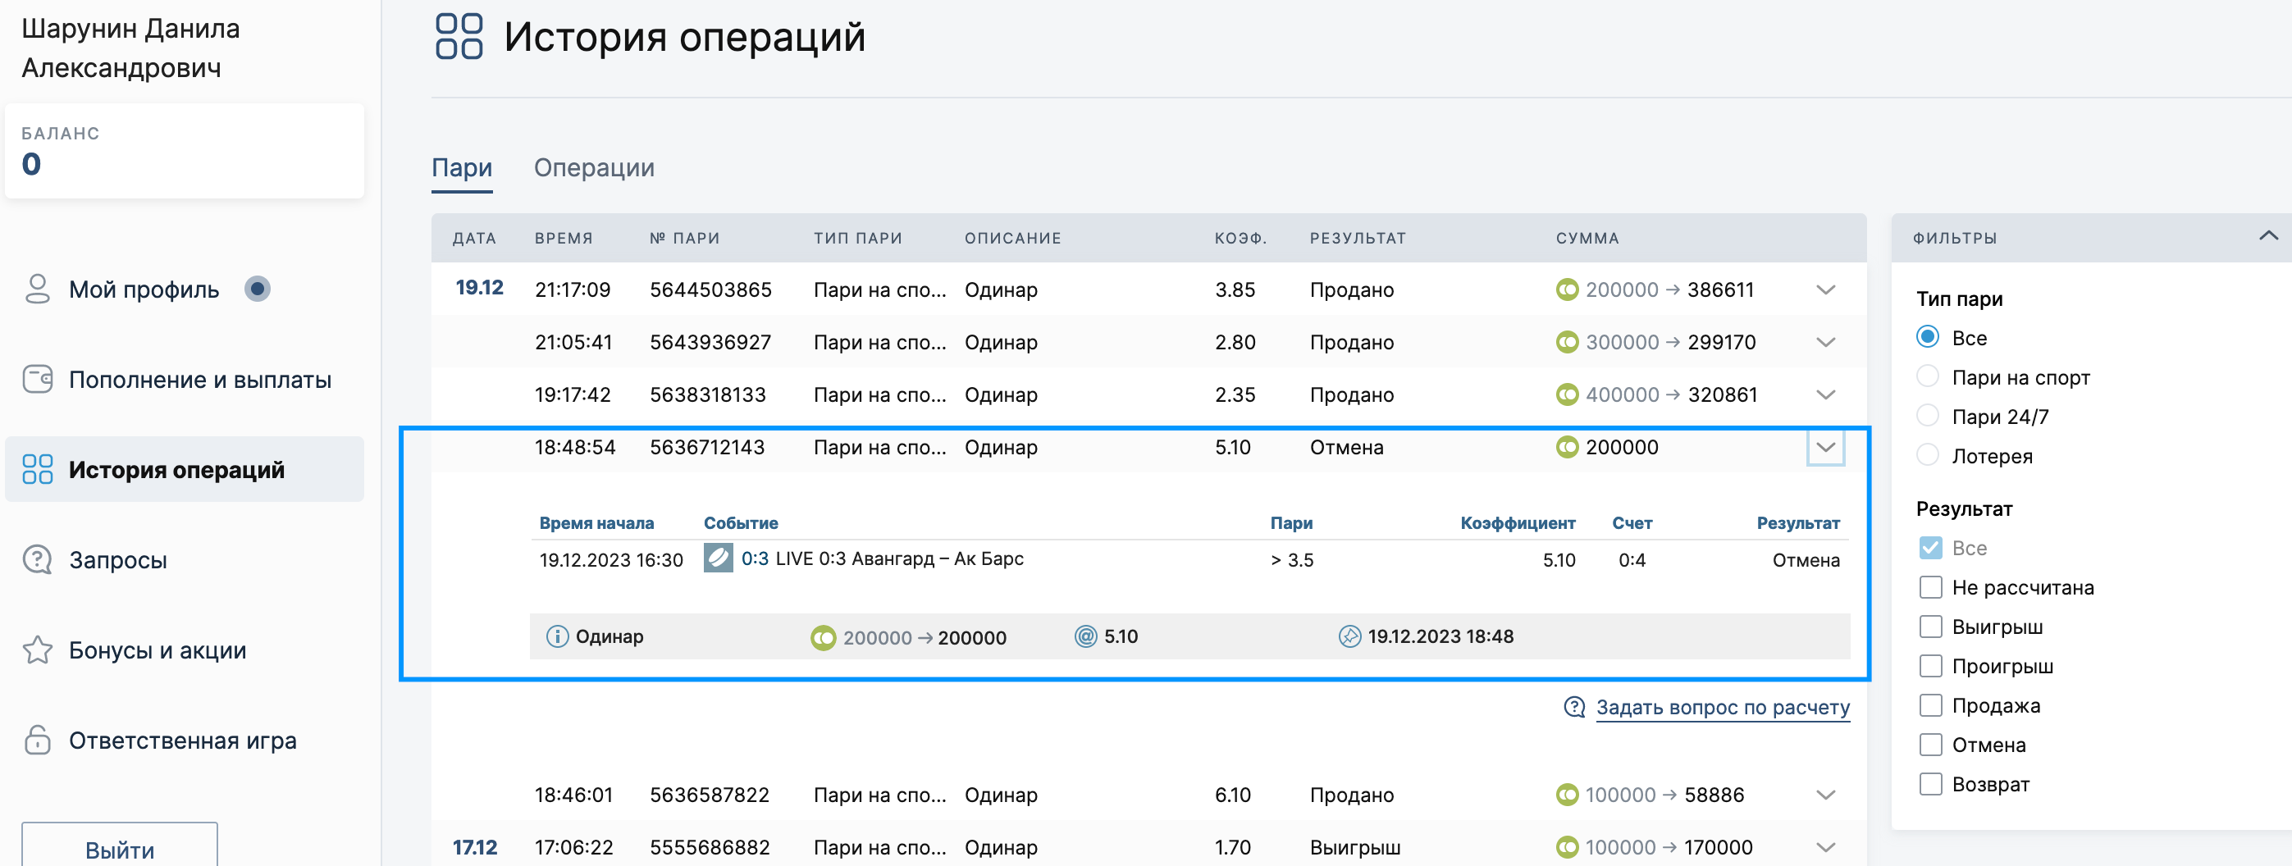Viewport: 2292px width, 866px height.
Task: Open Мой профиль menu item
Action: click(144, 289)
